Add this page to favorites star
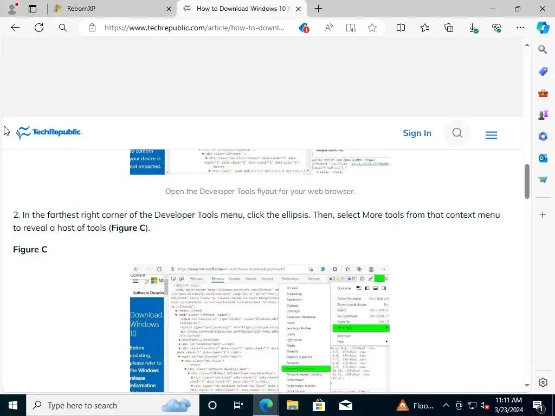Screen dimensions: 555x416 click(372, 28)
